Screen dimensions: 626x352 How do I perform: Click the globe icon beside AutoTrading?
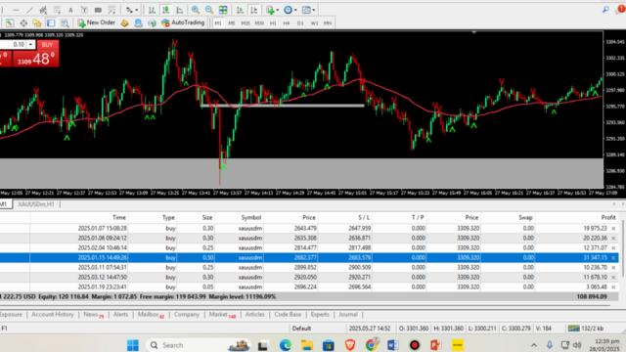coord(152,23)
